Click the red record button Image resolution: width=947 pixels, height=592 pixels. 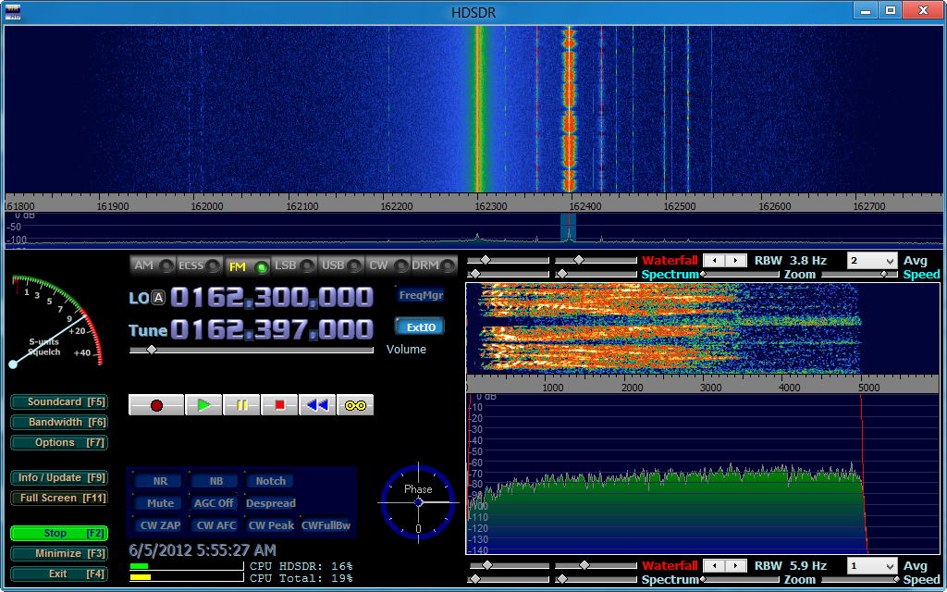156,405
